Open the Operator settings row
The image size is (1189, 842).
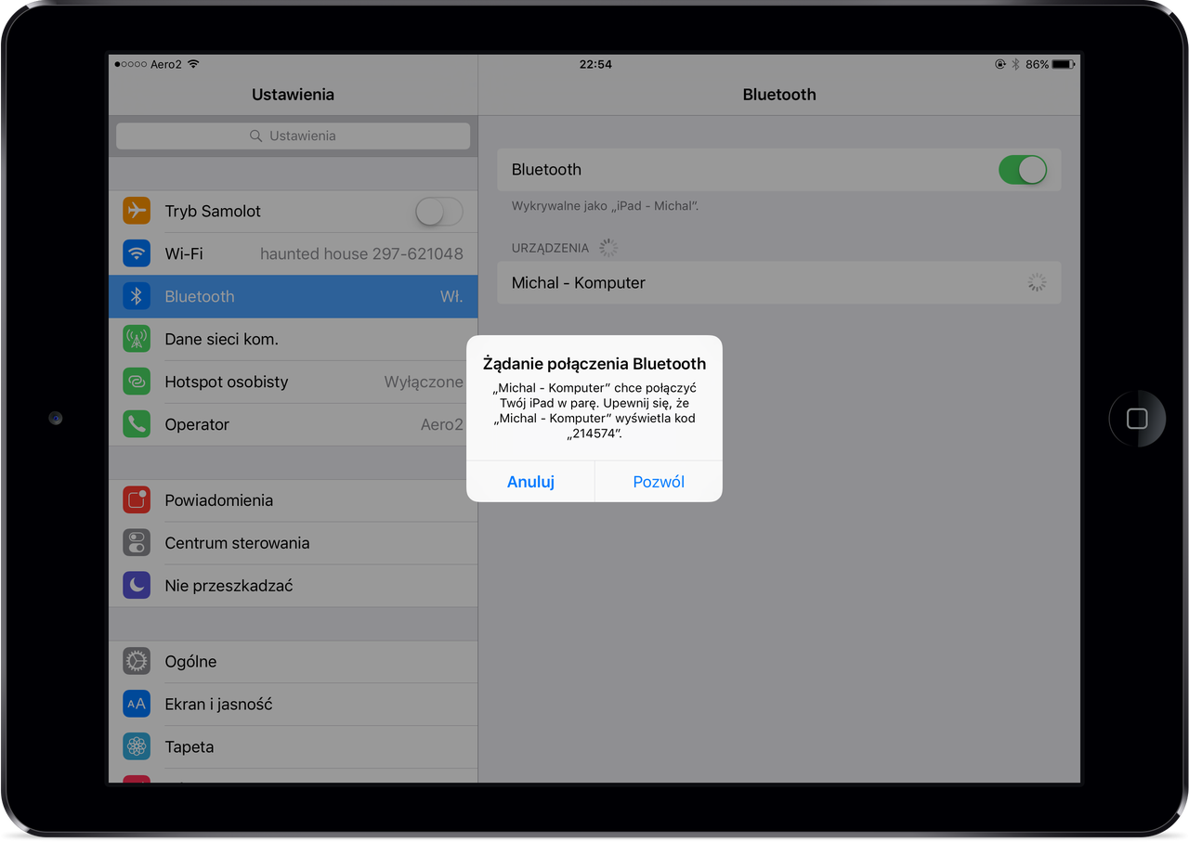[294, 424]
